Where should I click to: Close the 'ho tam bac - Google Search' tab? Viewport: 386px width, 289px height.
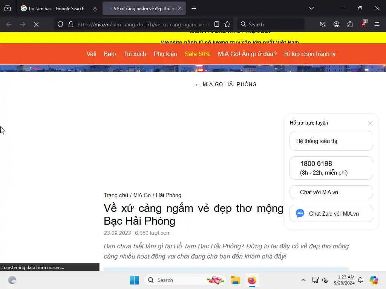(x=95, y=9)
